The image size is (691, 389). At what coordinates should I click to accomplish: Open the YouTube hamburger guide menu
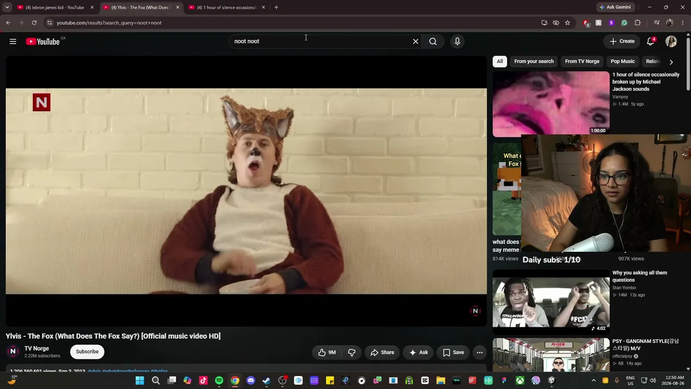pyautogui.click(x=13, y=42)
